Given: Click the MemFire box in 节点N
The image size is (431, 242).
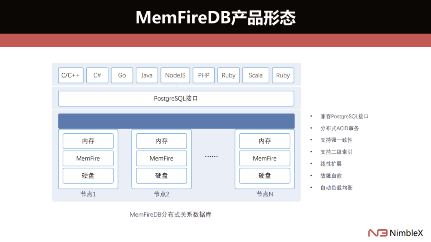Looking at the screenshot, I should (x=265, y=159).
